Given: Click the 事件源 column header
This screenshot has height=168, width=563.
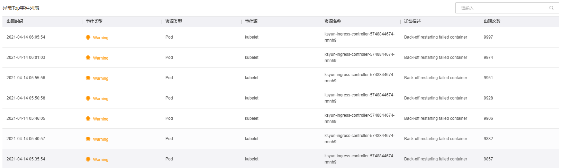Looking at the screenshot, I should pos(251,21).
